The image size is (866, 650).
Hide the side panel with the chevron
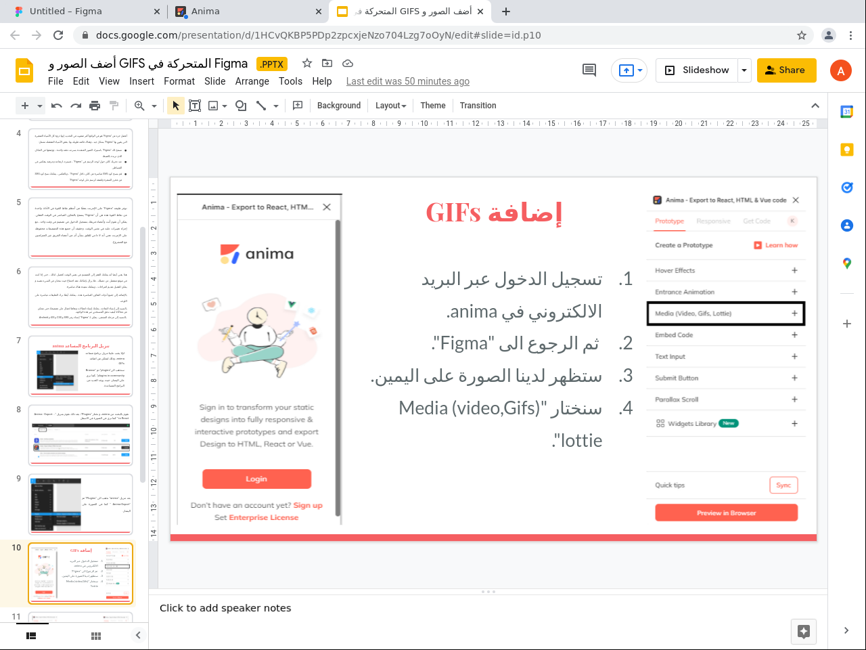pos(846,630)
